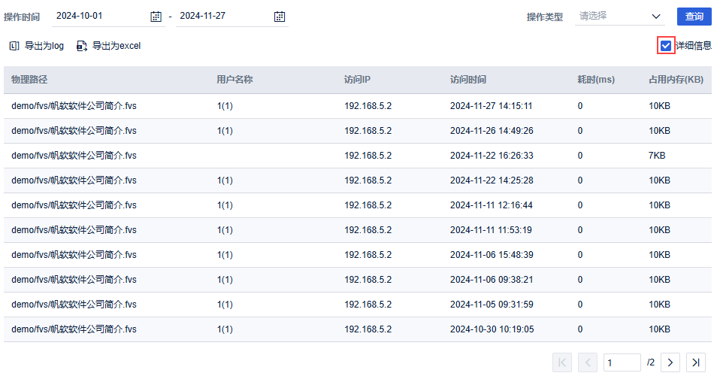Viewport: 720px width, 376px height.
Task: Go to next page arrow
Action: 670,362
